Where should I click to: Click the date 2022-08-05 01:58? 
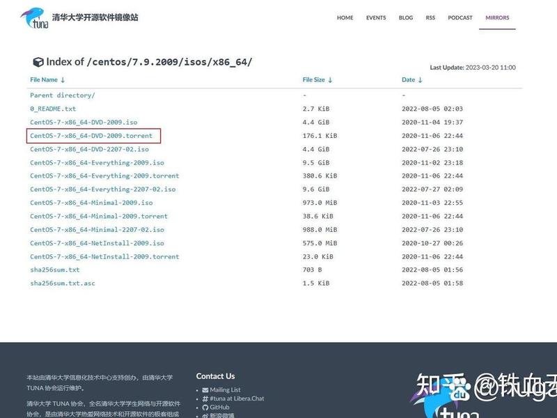(432, 284)
